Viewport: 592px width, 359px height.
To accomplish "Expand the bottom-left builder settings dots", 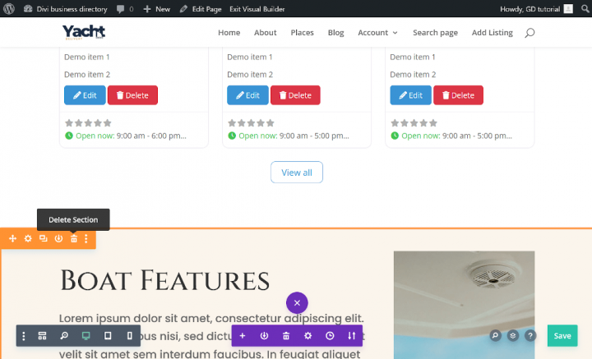I will (24, 336).
